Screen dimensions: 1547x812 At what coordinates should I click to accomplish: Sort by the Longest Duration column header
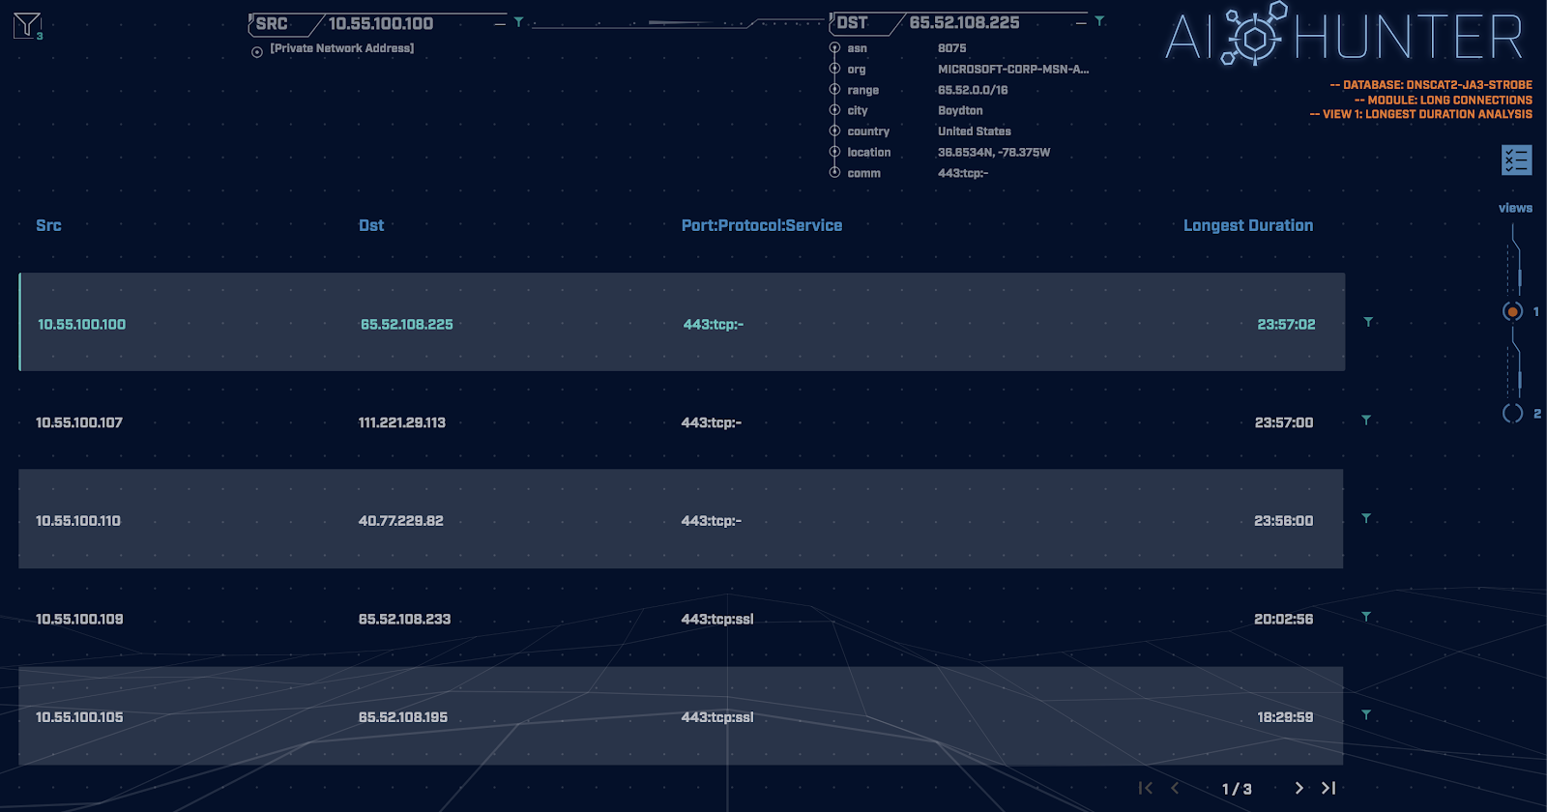1248,225
